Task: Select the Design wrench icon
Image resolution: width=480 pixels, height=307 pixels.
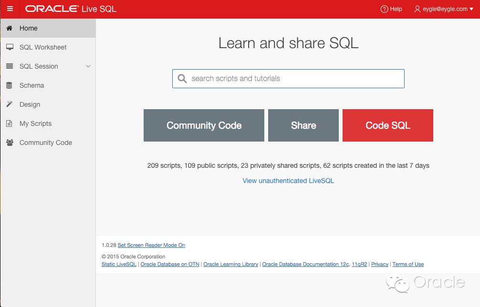Action: coord(9,104)
